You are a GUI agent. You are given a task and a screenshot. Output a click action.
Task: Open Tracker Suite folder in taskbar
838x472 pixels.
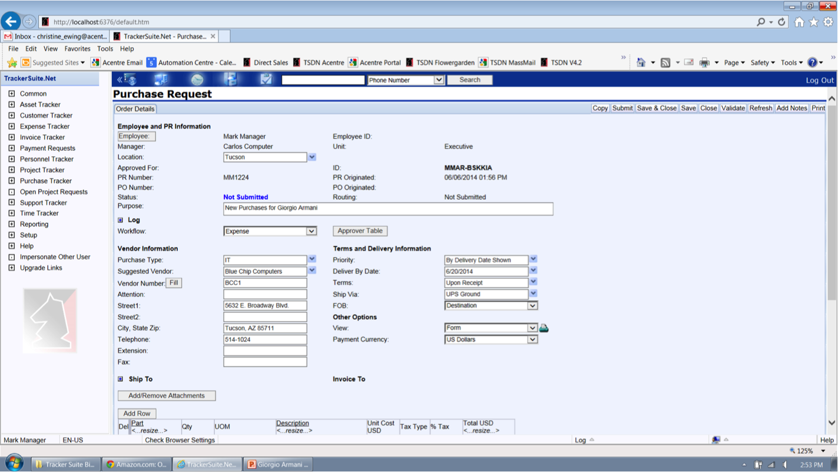[x=65, y=464]
